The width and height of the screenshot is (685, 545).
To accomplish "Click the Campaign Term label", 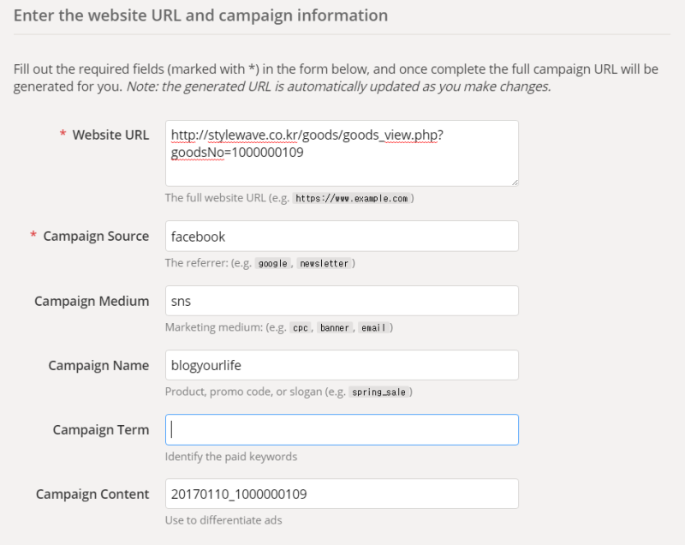I will (x=100, y=429).
